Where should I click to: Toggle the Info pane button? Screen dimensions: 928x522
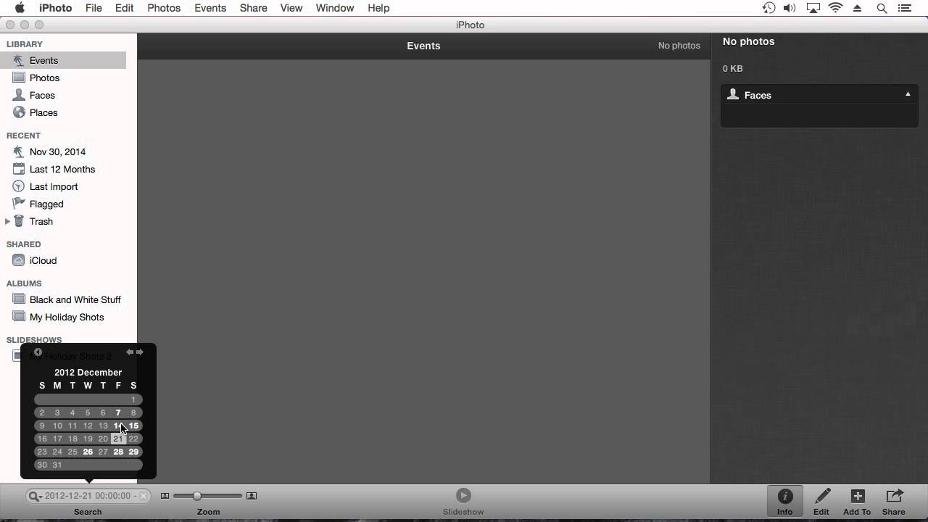coord(785,501)
